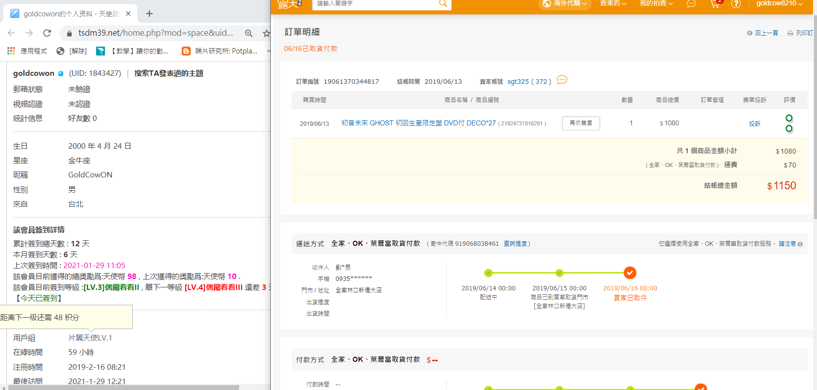Open the goldcow8210 account dropdown
This screenshot has height=390, width=817.
(779, 4)
